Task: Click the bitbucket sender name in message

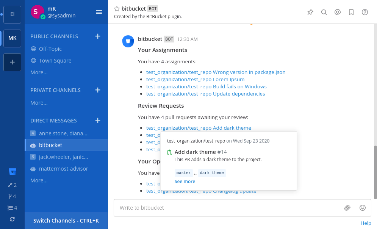Action: click(x=150, y=39)
